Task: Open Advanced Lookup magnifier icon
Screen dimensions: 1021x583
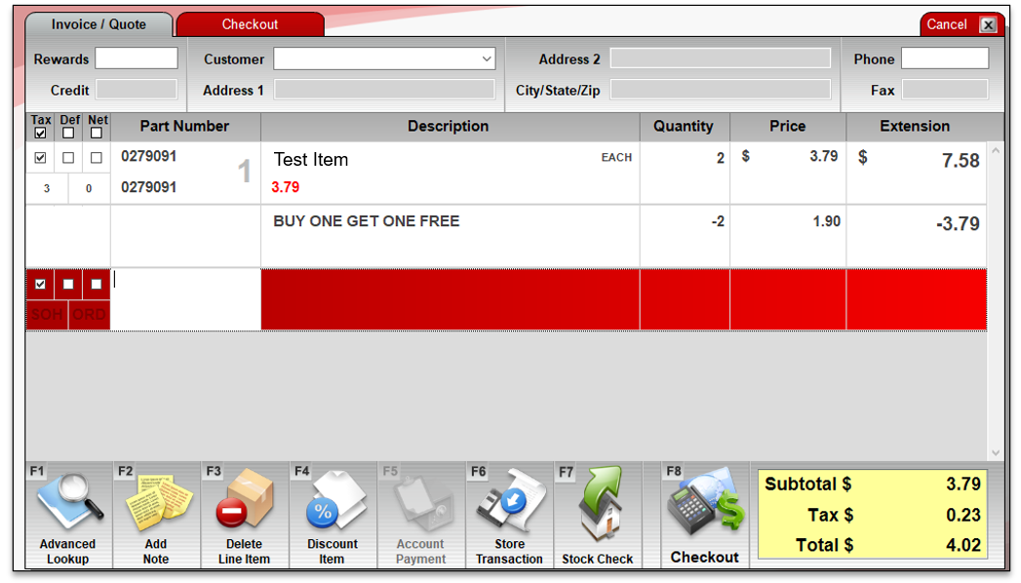Action: (x=68, y=503)
